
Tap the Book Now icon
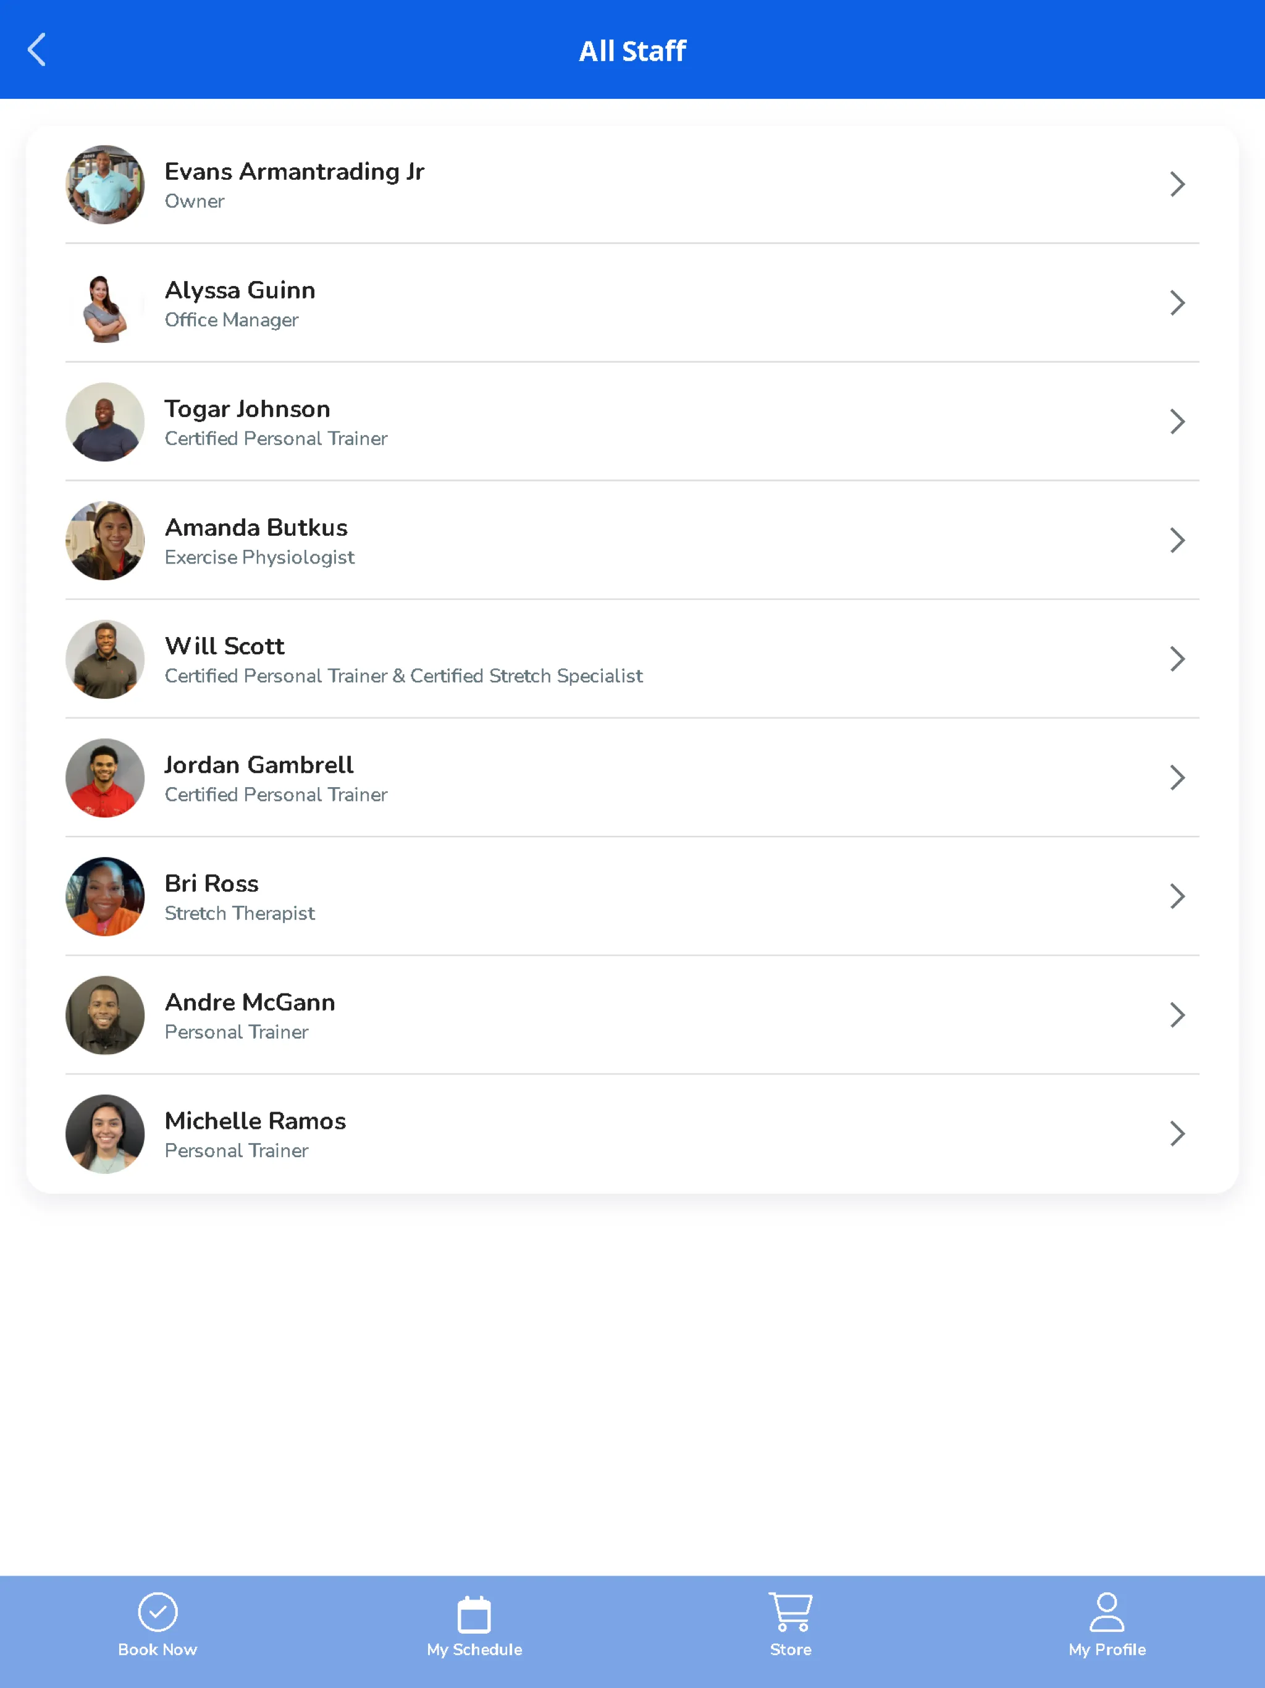click(158, 1628)
